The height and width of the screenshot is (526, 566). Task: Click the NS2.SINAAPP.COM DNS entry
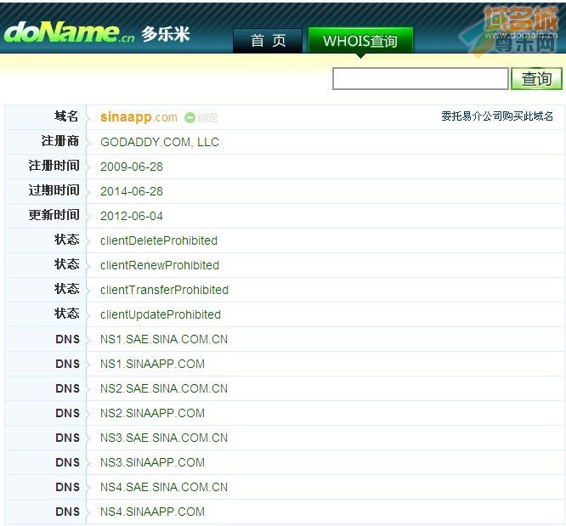click(x=152, y=413)
